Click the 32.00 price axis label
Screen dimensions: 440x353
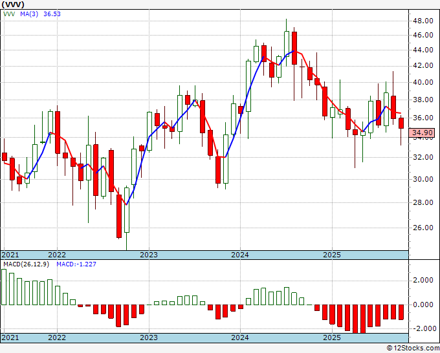423,157
